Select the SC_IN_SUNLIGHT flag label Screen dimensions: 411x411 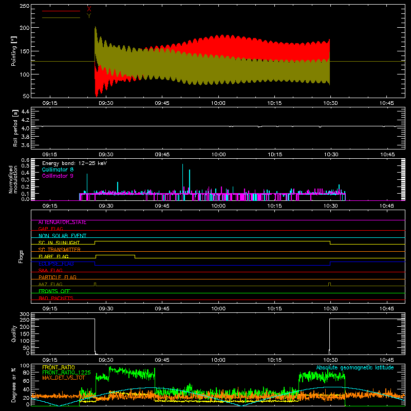click(x=59, y=242)
